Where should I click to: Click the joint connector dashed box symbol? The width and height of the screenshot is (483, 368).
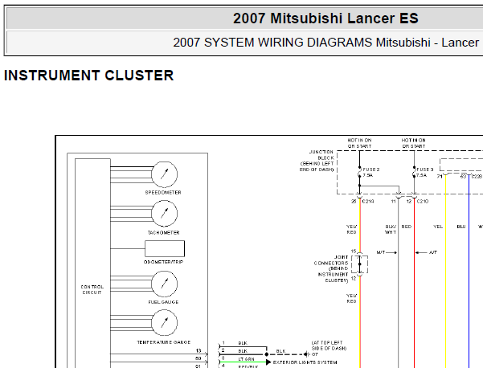[x=359, y=264]
